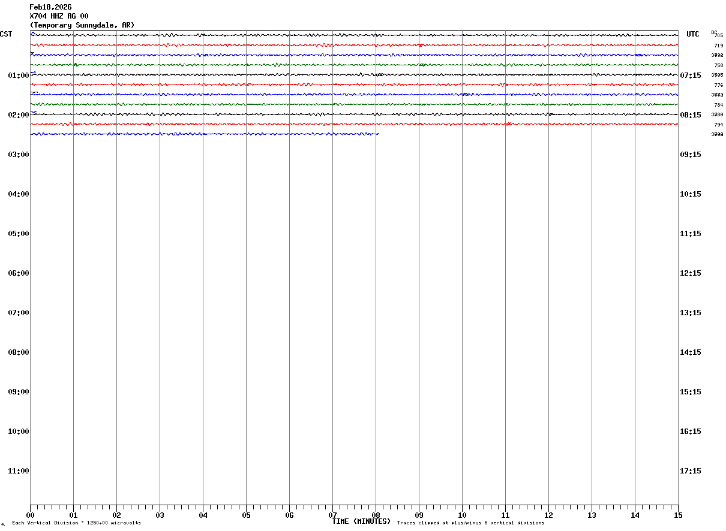
Task: Select the 02:00 CST hour label
Action: (x=19, y=115)
